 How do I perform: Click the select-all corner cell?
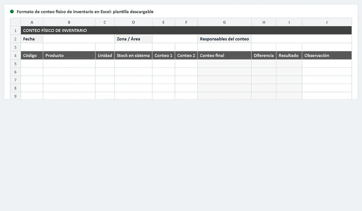(15, 22)
